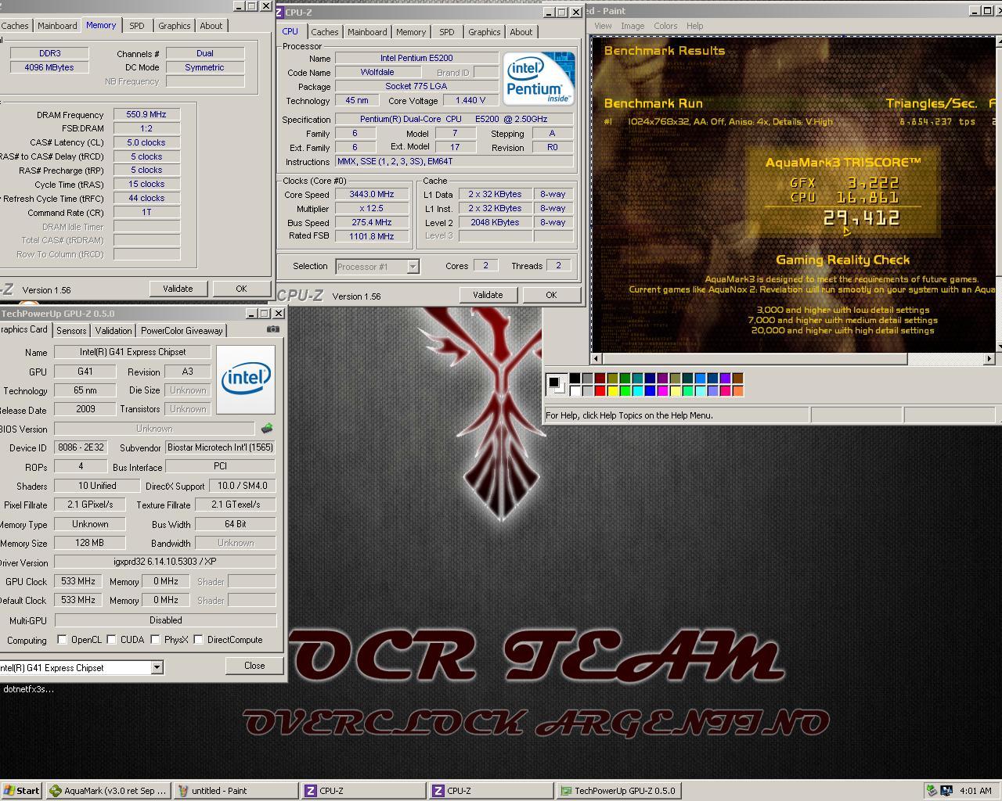This screenshot has width=1002, height=801.
Task: Open the Colors menu in Paint
Action: click(665, 26)
